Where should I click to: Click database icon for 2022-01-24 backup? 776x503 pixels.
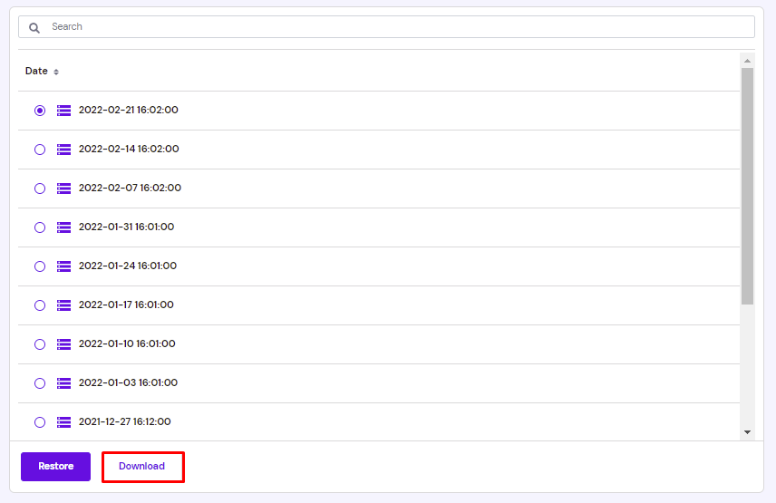[63, 266]
